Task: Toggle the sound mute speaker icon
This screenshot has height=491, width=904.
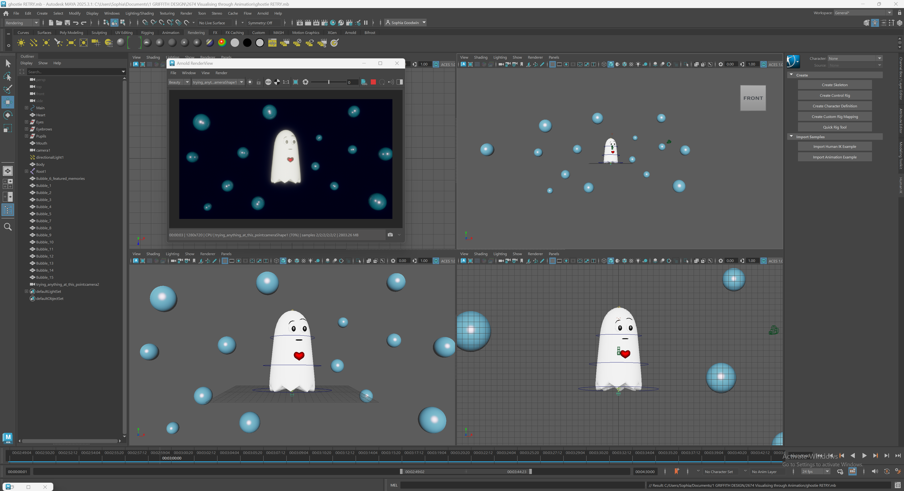Action: (x=874, y=471)
